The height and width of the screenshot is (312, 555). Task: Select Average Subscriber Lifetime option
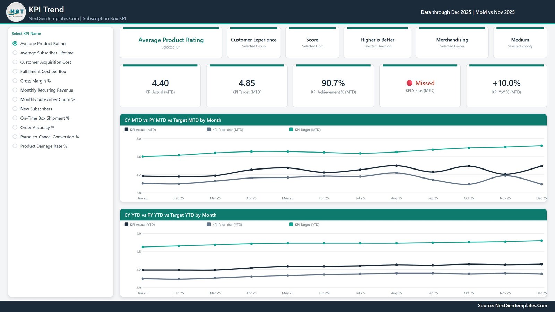click(15, 53)
